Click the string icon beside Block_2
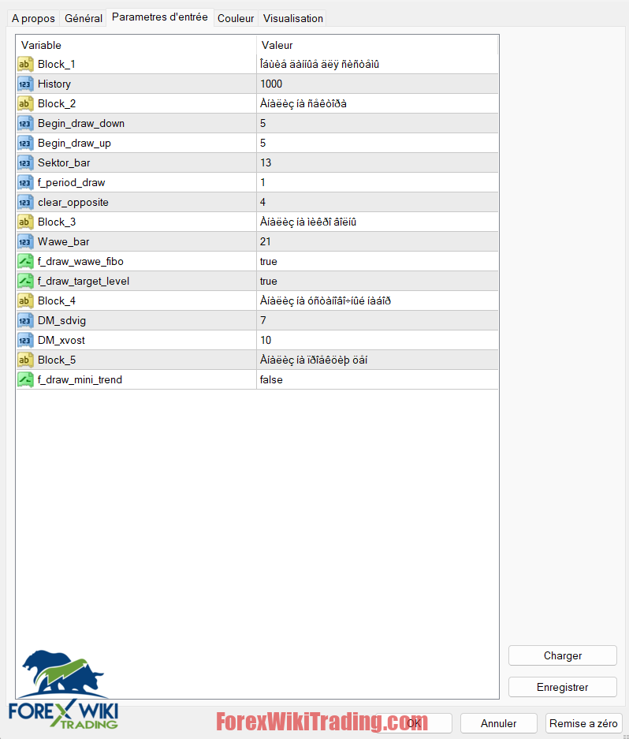Viewport: 629px width, 739px height. pos(25,103)
